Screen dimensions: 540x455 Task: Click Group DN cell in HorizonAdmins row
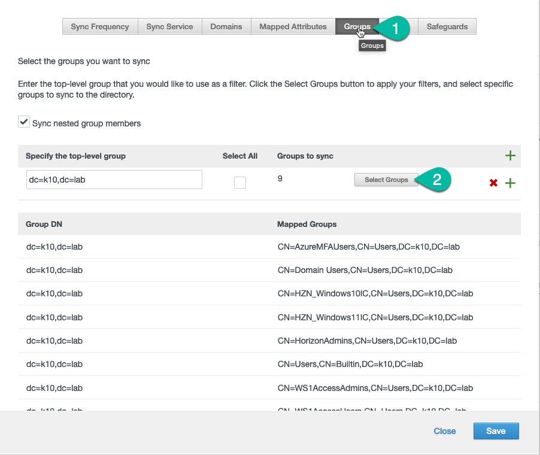(x=54, y=341)
